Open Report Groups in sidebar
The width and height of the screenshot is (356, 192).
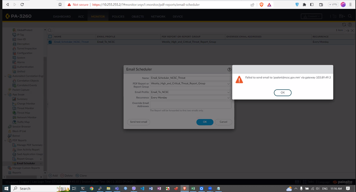(x=25, y=159)
